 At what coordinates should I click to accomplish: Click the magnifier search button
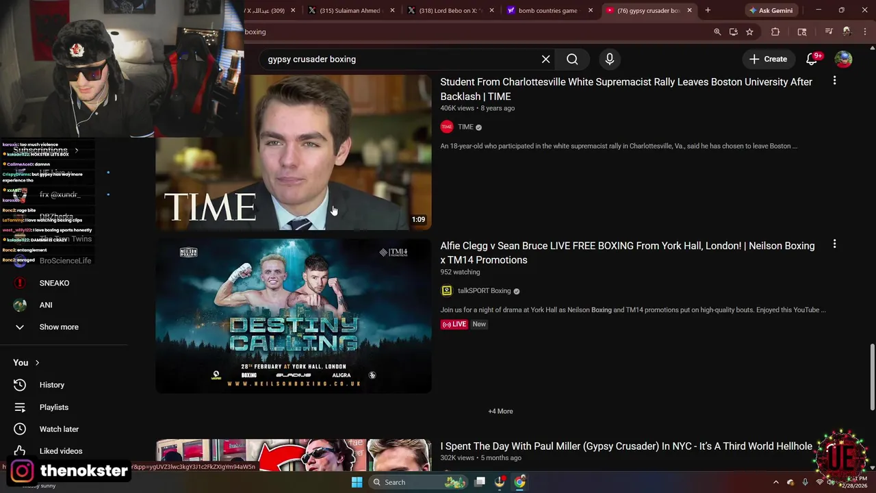(572, 59)
